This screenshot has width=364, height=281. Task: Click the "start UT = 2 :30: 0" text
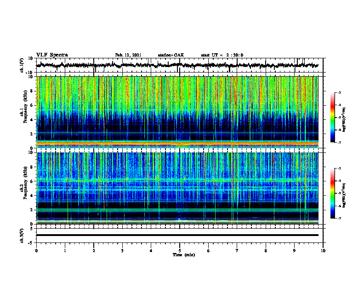pos(222,55)
